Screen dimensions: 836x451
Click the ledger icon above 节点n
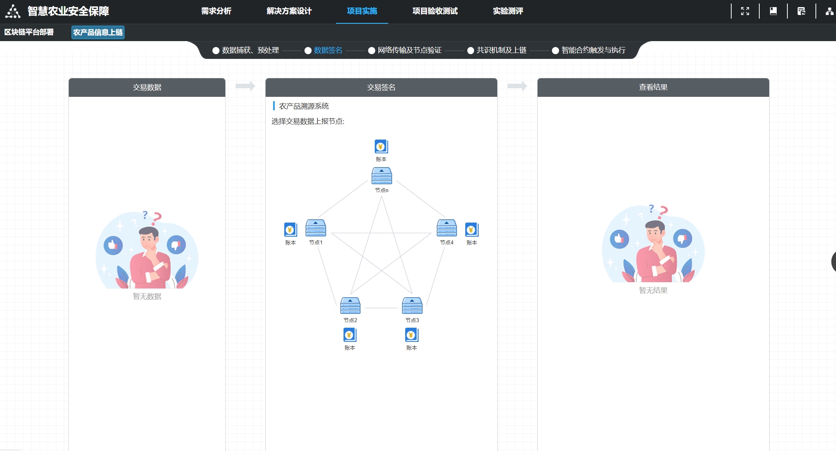click(381, 147)
